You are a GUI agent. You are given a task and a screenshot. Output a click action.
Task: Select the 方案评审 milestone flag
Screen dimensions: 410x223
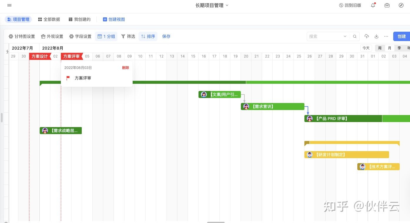(72, 56)
